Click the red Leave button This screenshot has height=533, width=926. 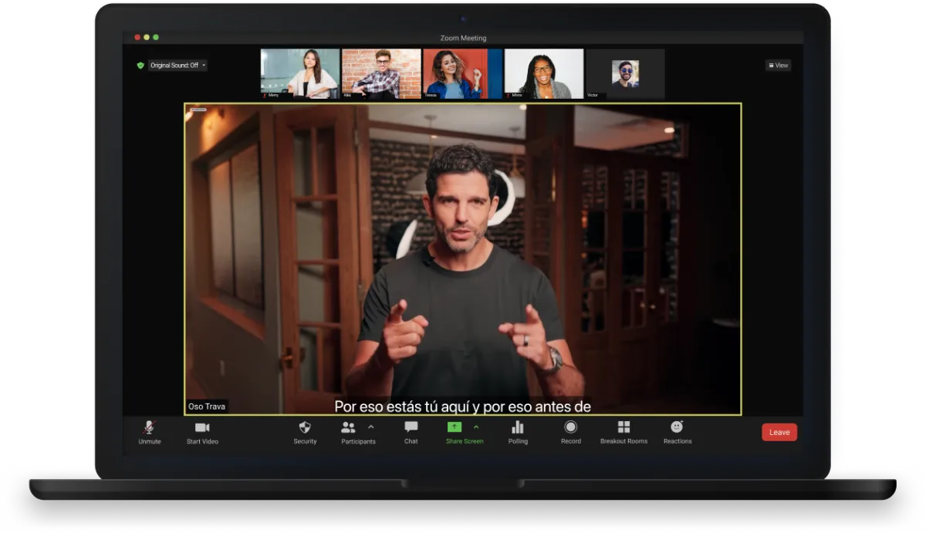point(779,432)
